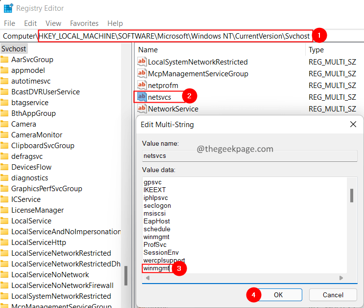Open the Edit menu
This screenshot has width=364, height=308.
click(x=30, y=23)
